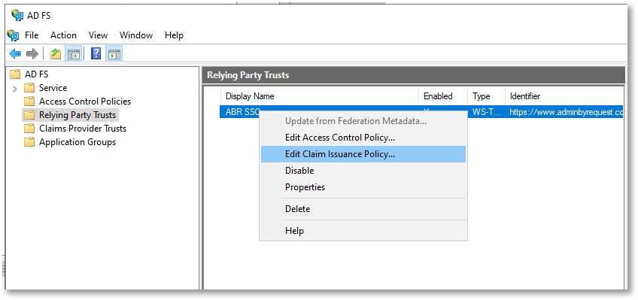Click the AD FS icon beside File menu
This screenshot has height=300, width=638.
[x=14, y=35]
